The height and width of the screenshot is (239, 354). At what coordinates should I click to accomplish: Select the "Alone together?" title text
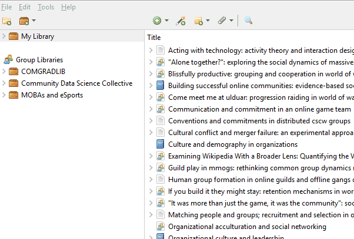click(x=261, y=62)
